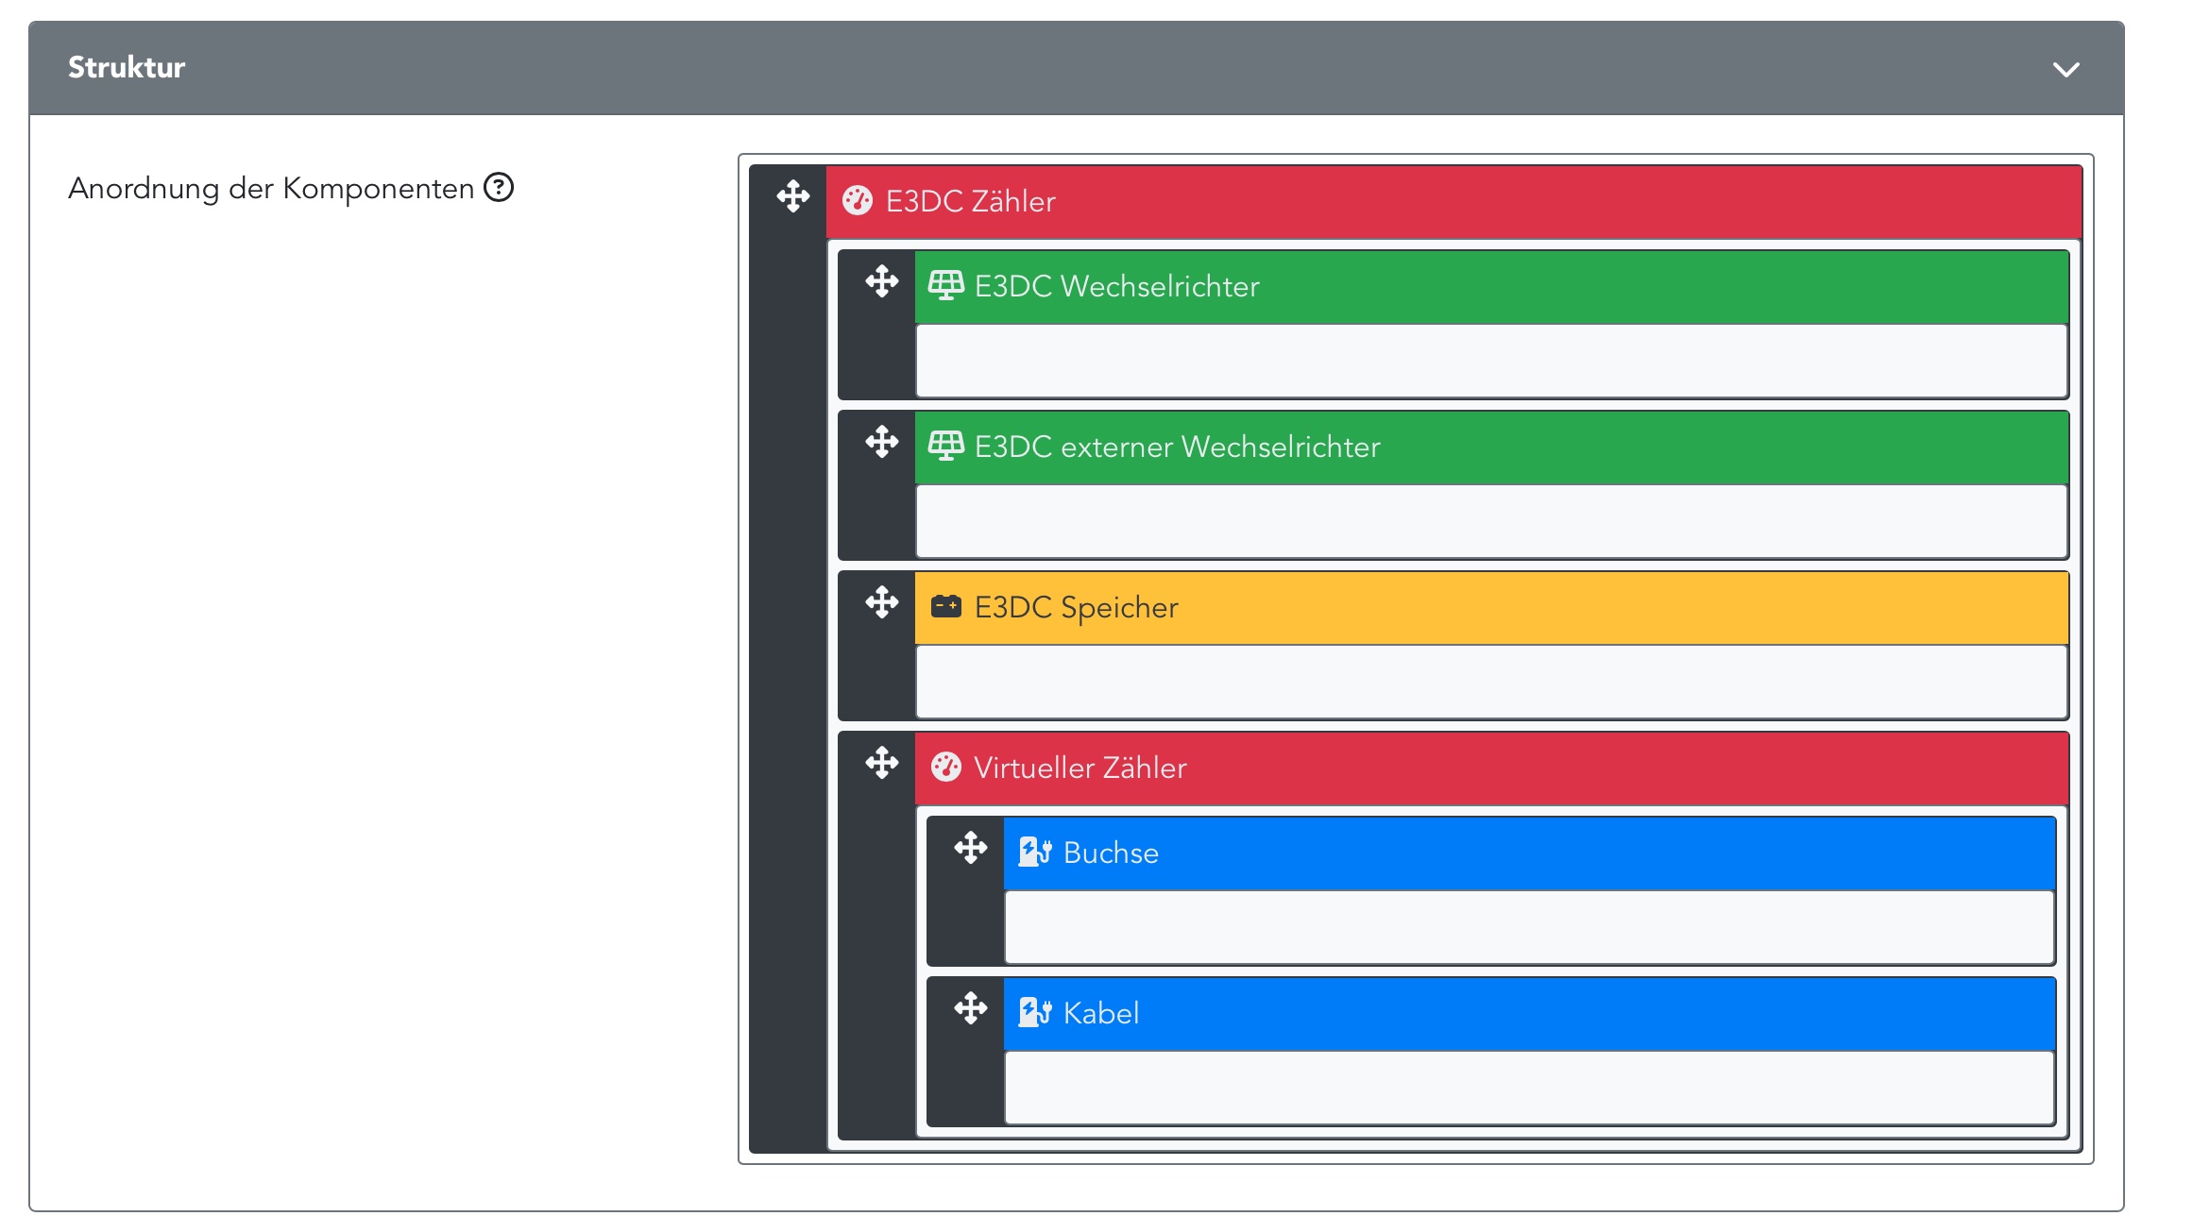Click battery icon on E3DC Speicher

pos(945,606)
